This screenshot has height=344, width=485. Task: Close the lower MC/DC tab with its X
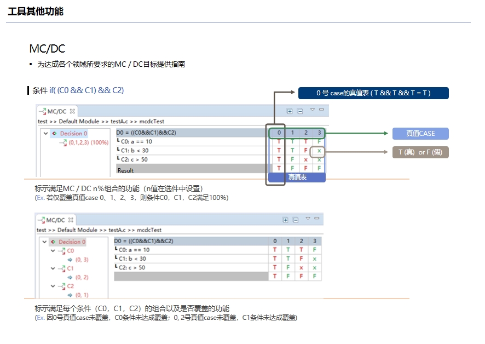point(71,220)
